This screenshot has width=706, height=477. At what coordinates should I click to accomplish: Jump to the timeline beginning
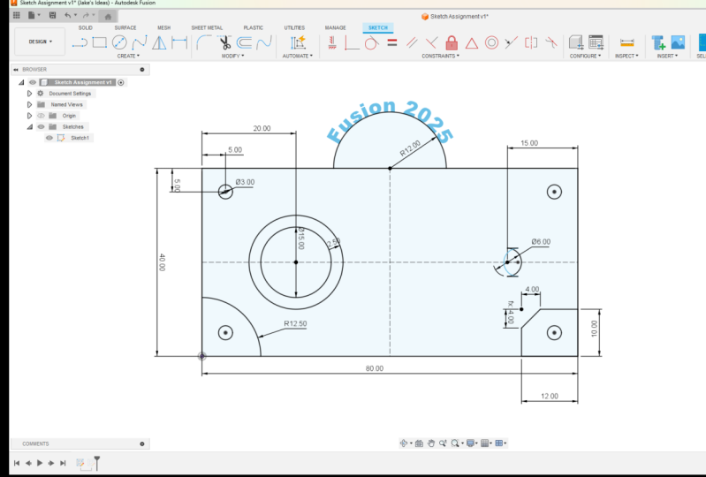coord(17,463)
